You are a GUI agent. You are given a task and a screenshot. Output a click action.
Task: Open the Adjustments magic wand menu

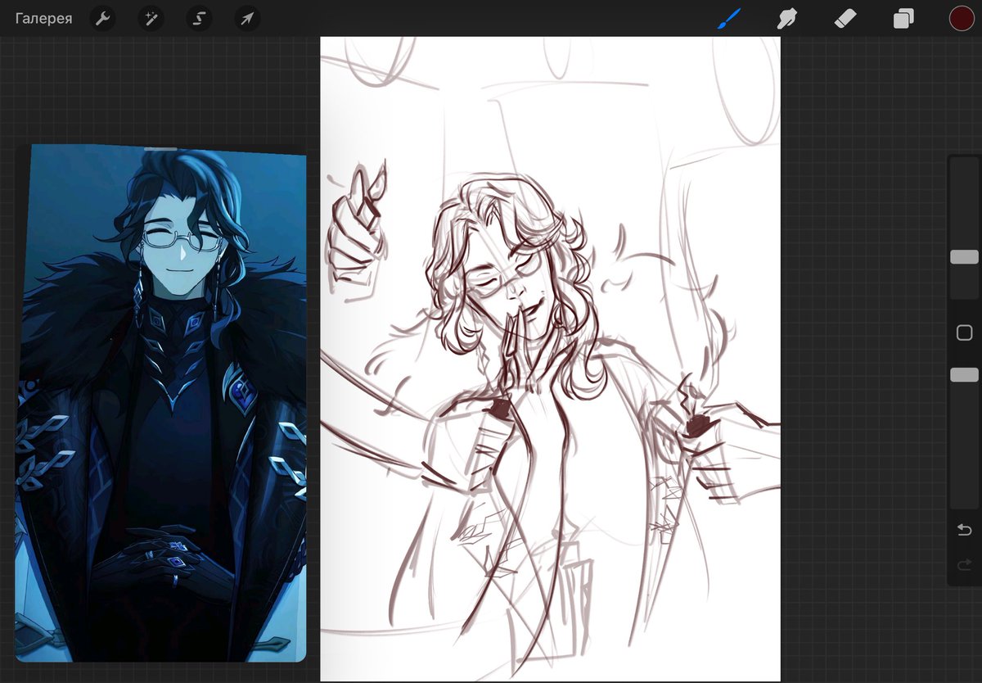click(x=151, y=18)
